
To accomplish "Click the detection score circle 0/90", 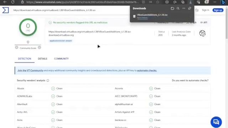I will click(x=28, y=27).
